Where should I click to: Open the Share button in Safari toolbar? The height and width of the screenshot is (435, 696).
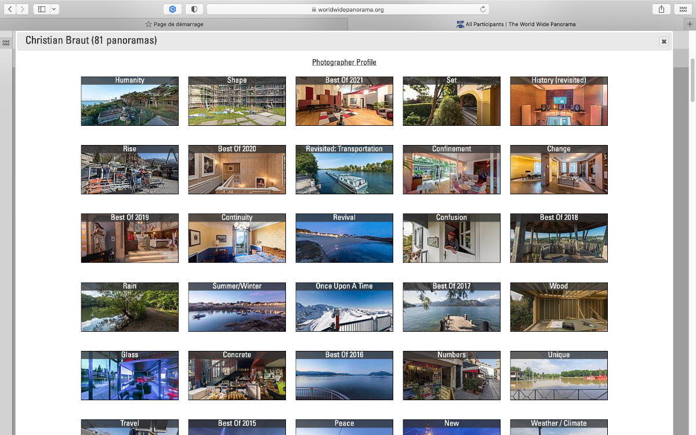[x=661, y=9]
